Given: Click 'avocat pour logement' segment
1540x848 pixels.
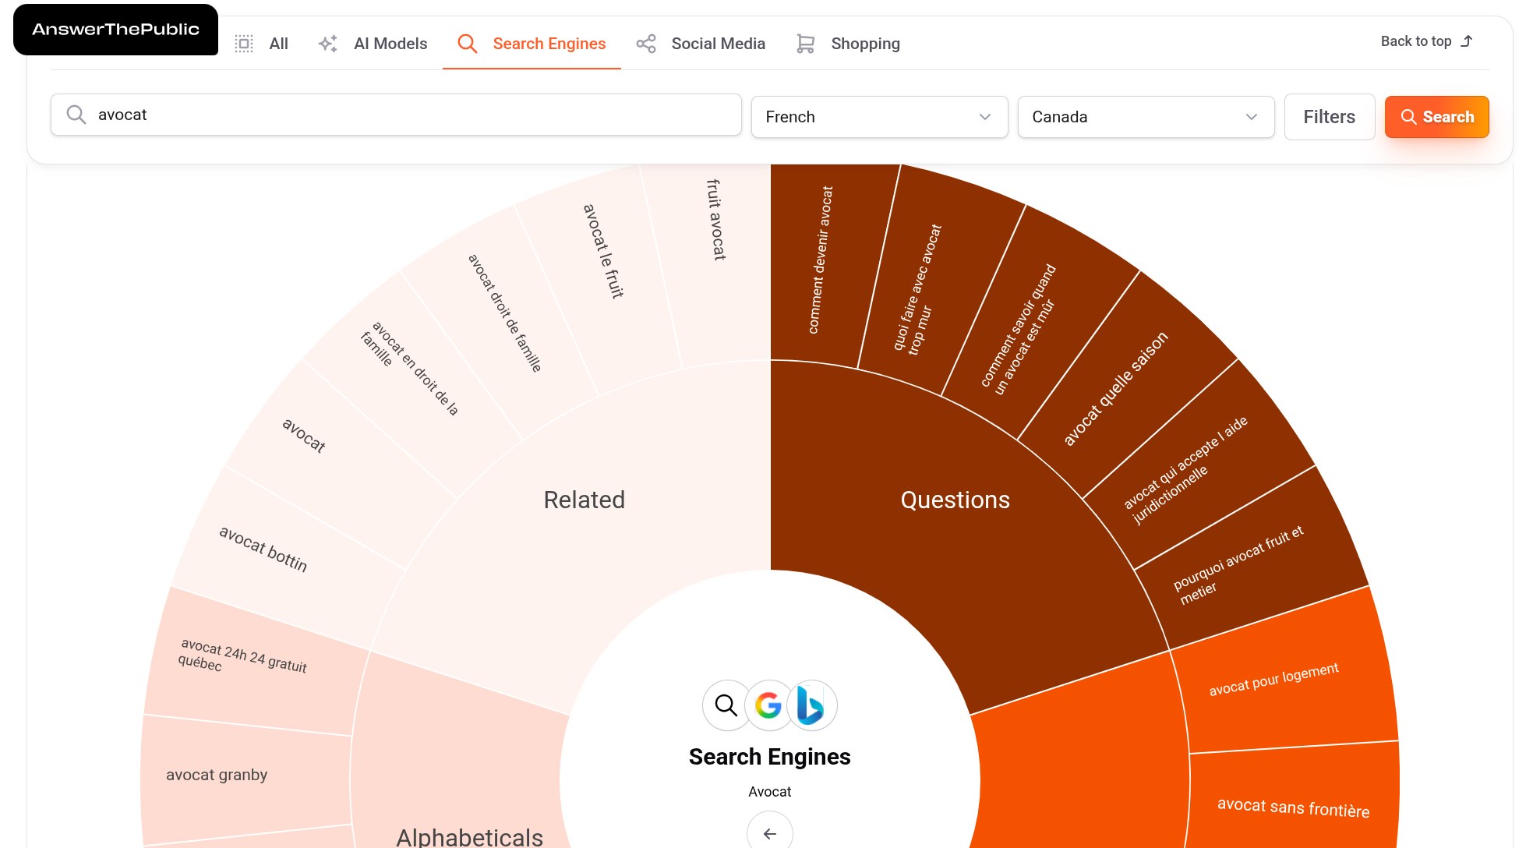Looking at the screenshot, I should coord(1273,679).
